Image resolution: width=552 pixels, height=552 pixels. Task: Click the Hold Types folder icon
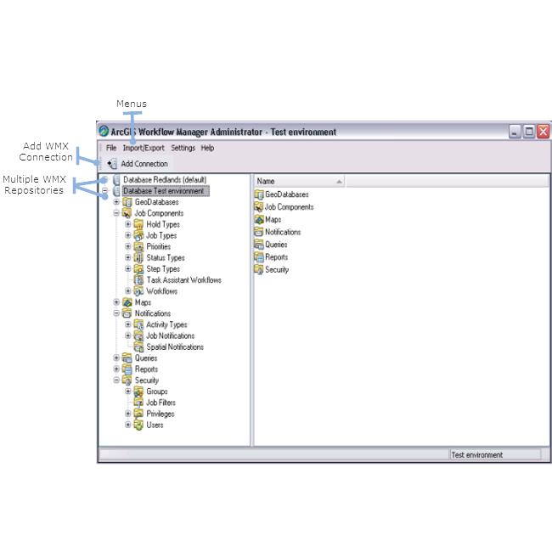click(x=138, y=224)
